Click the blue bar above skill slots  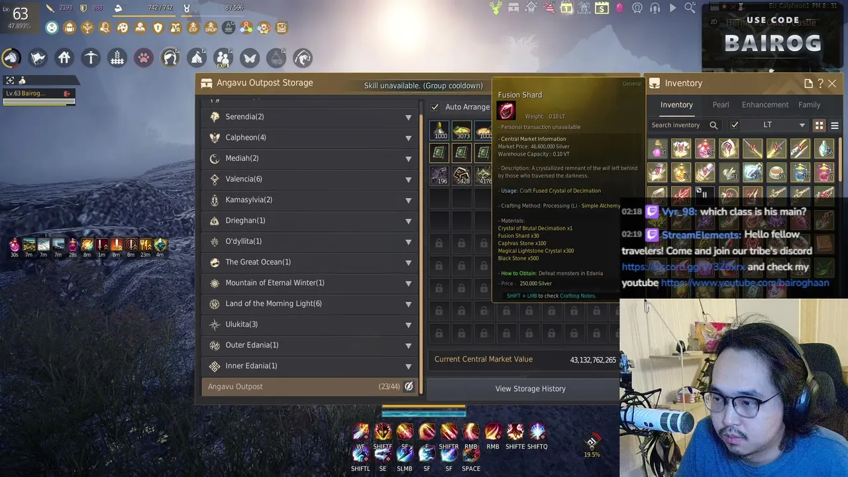tap(423, 413)
